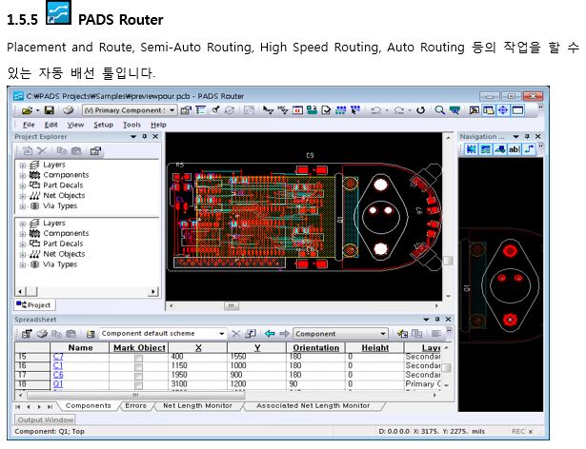Click the Q1 component link
This screenshot has height=449, width=586.
tap(58, 384)
